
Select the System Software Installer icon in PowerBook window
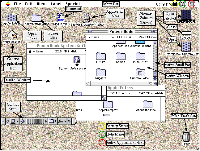77,61
